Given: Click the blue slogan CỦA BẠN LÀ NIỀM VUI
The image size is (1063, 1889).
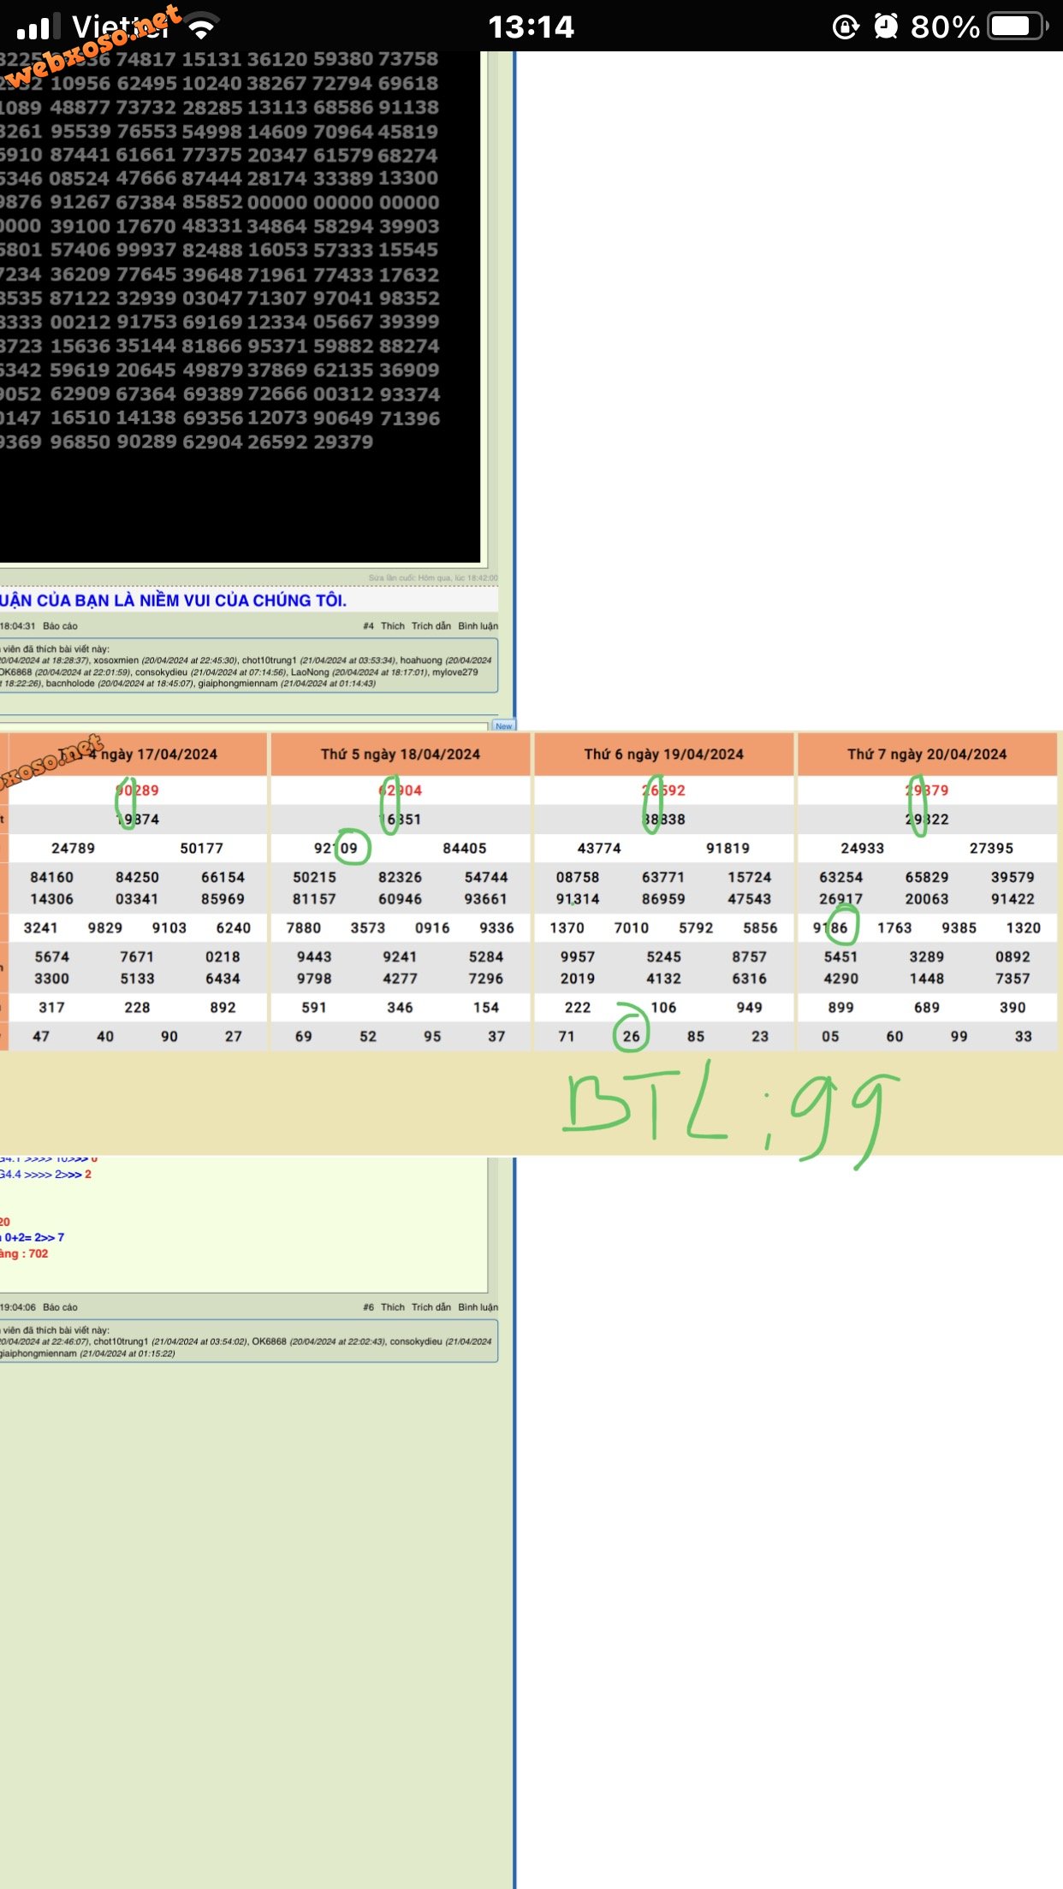Looking at the screenshot, I should [174, 601].
